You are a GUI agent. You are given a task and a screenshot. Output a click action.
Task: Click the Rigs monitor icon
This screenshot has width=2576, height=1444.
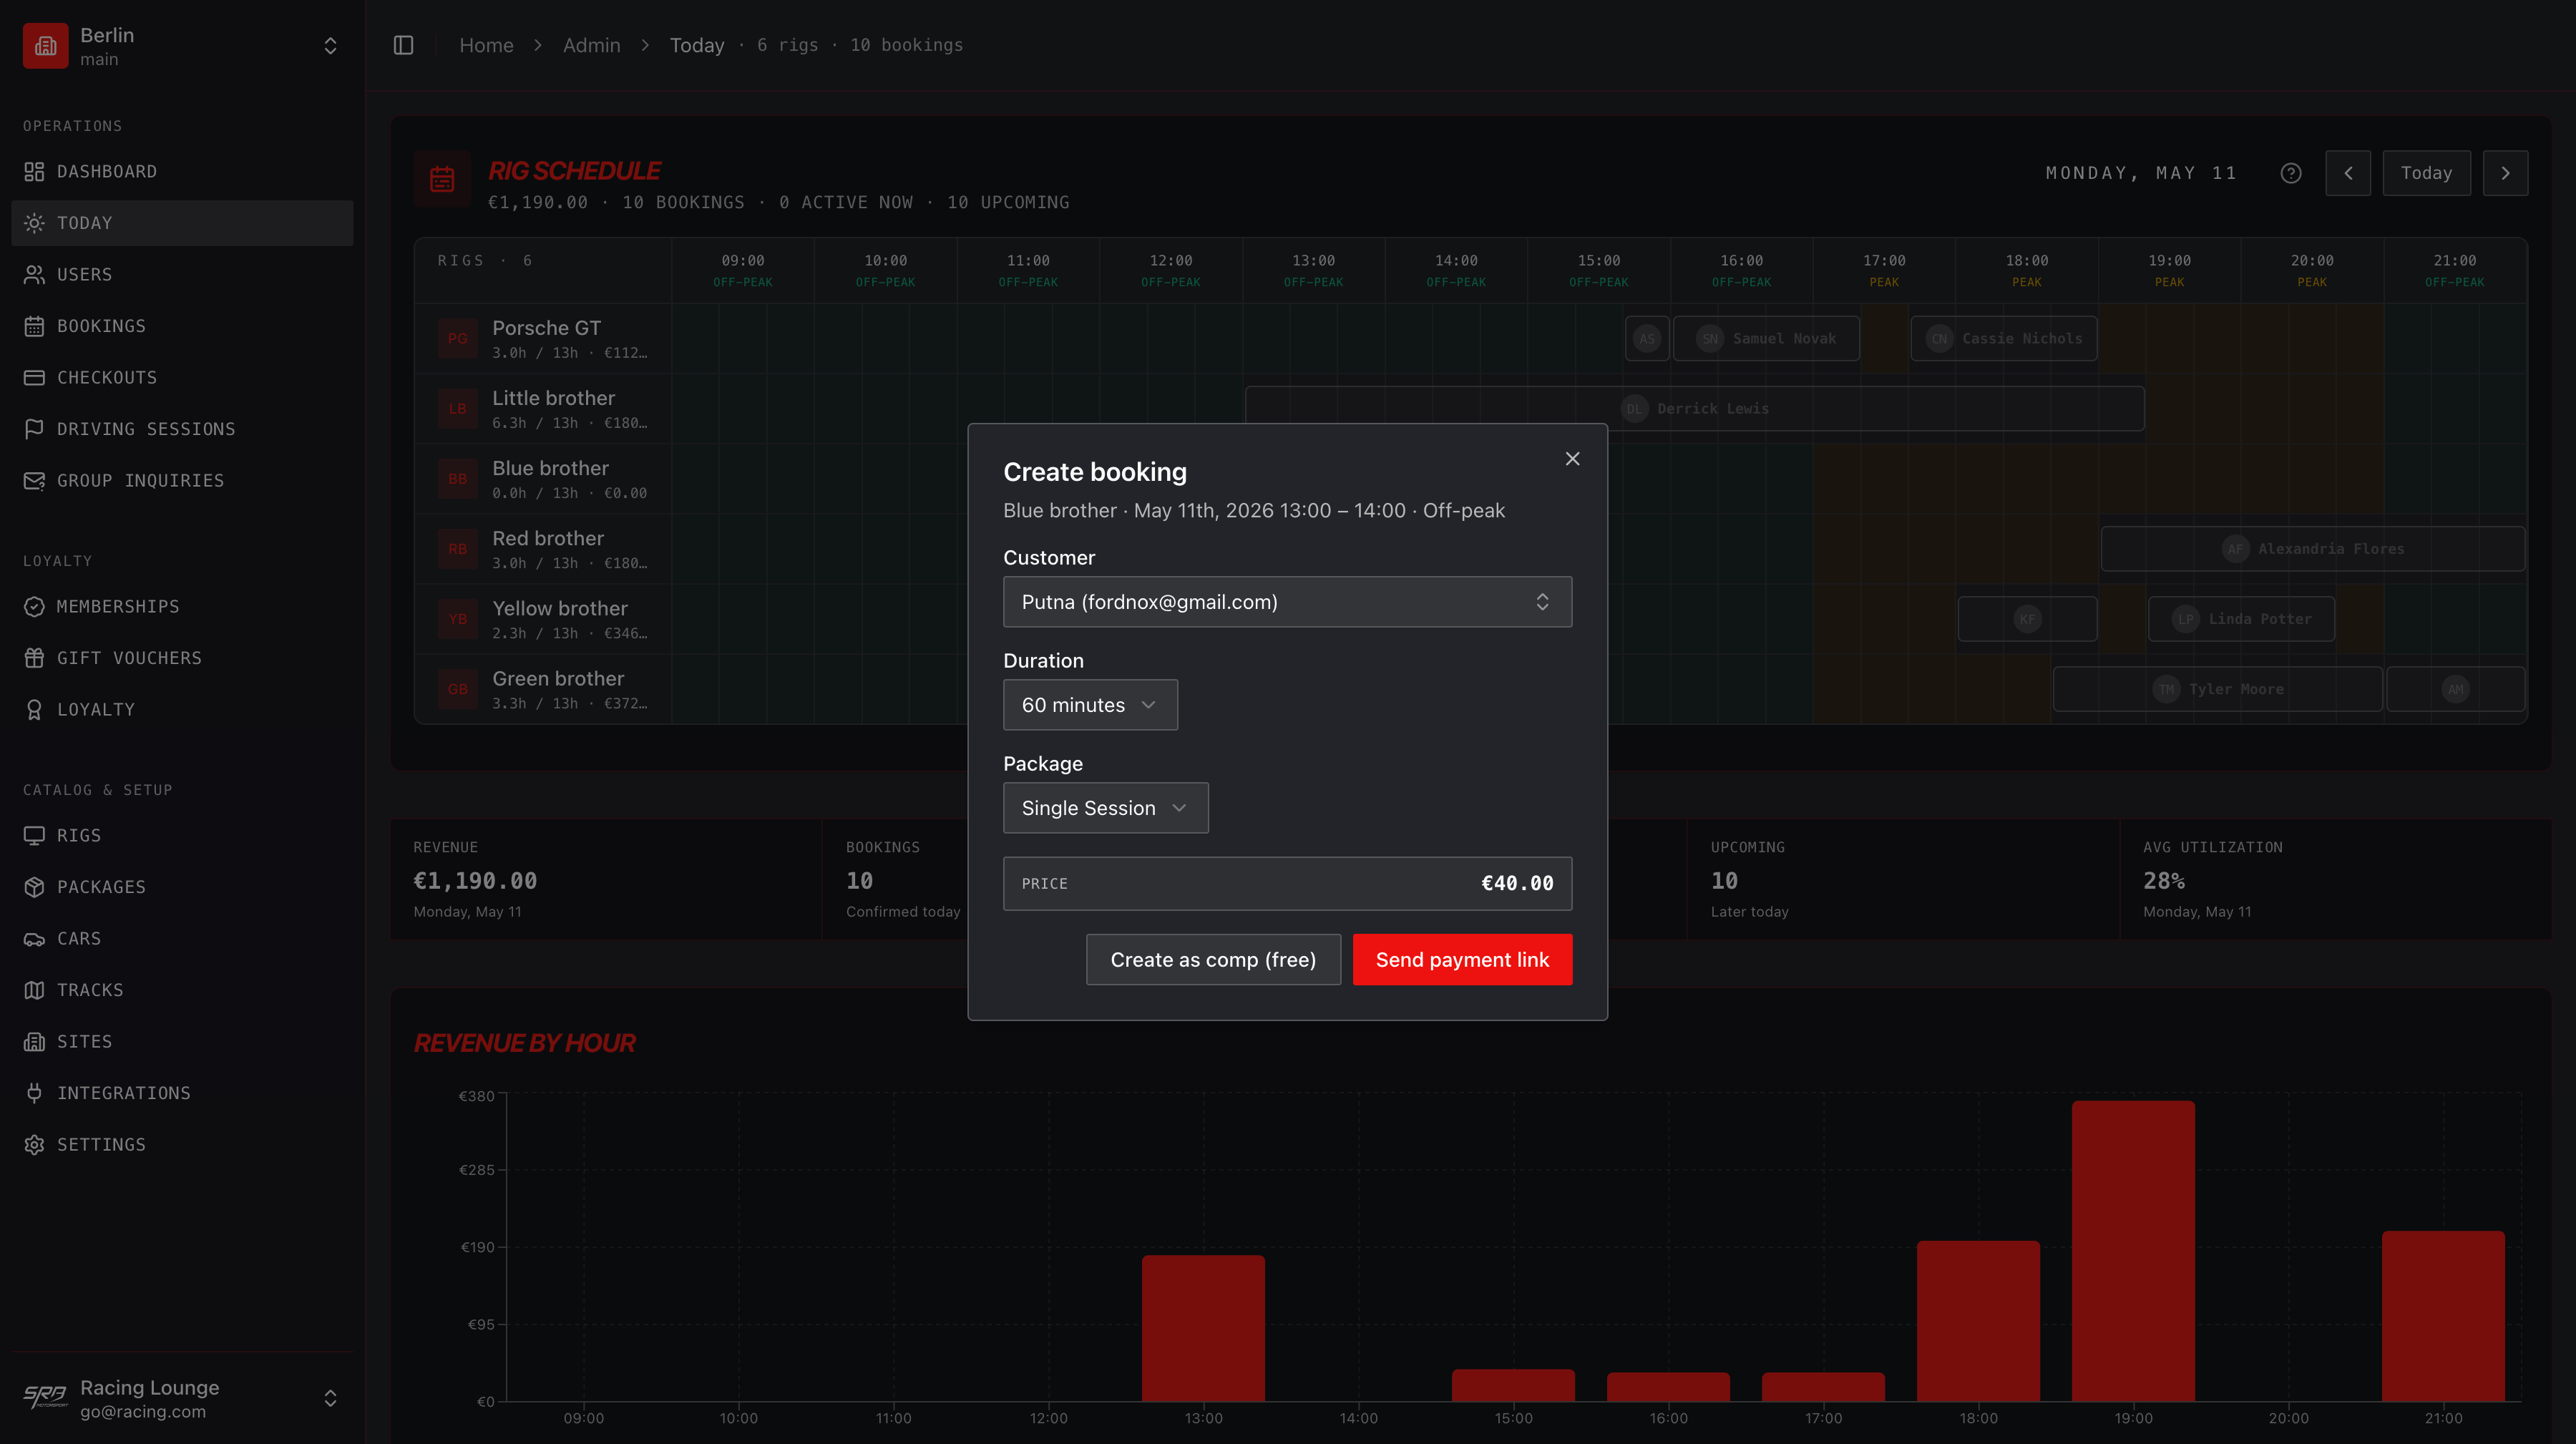(x=34, y=836)
